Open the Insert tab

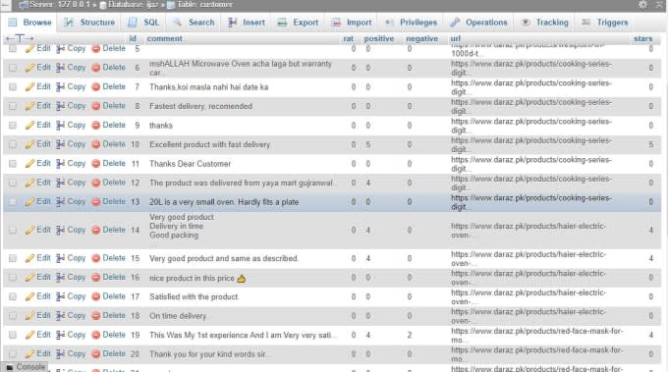tap(247, 23)
